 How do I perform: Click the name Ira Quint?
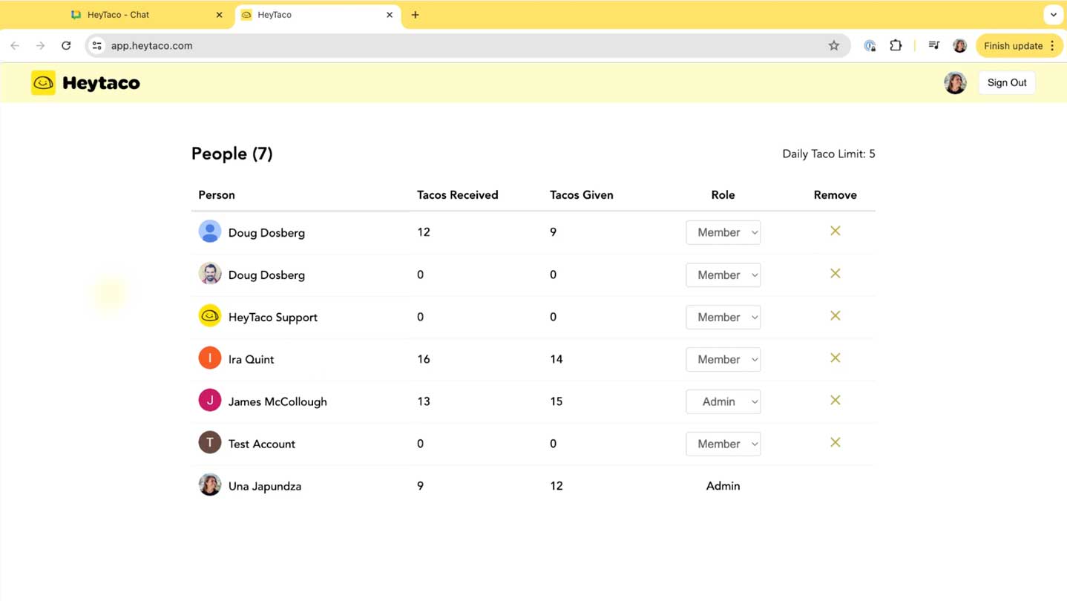251,359
